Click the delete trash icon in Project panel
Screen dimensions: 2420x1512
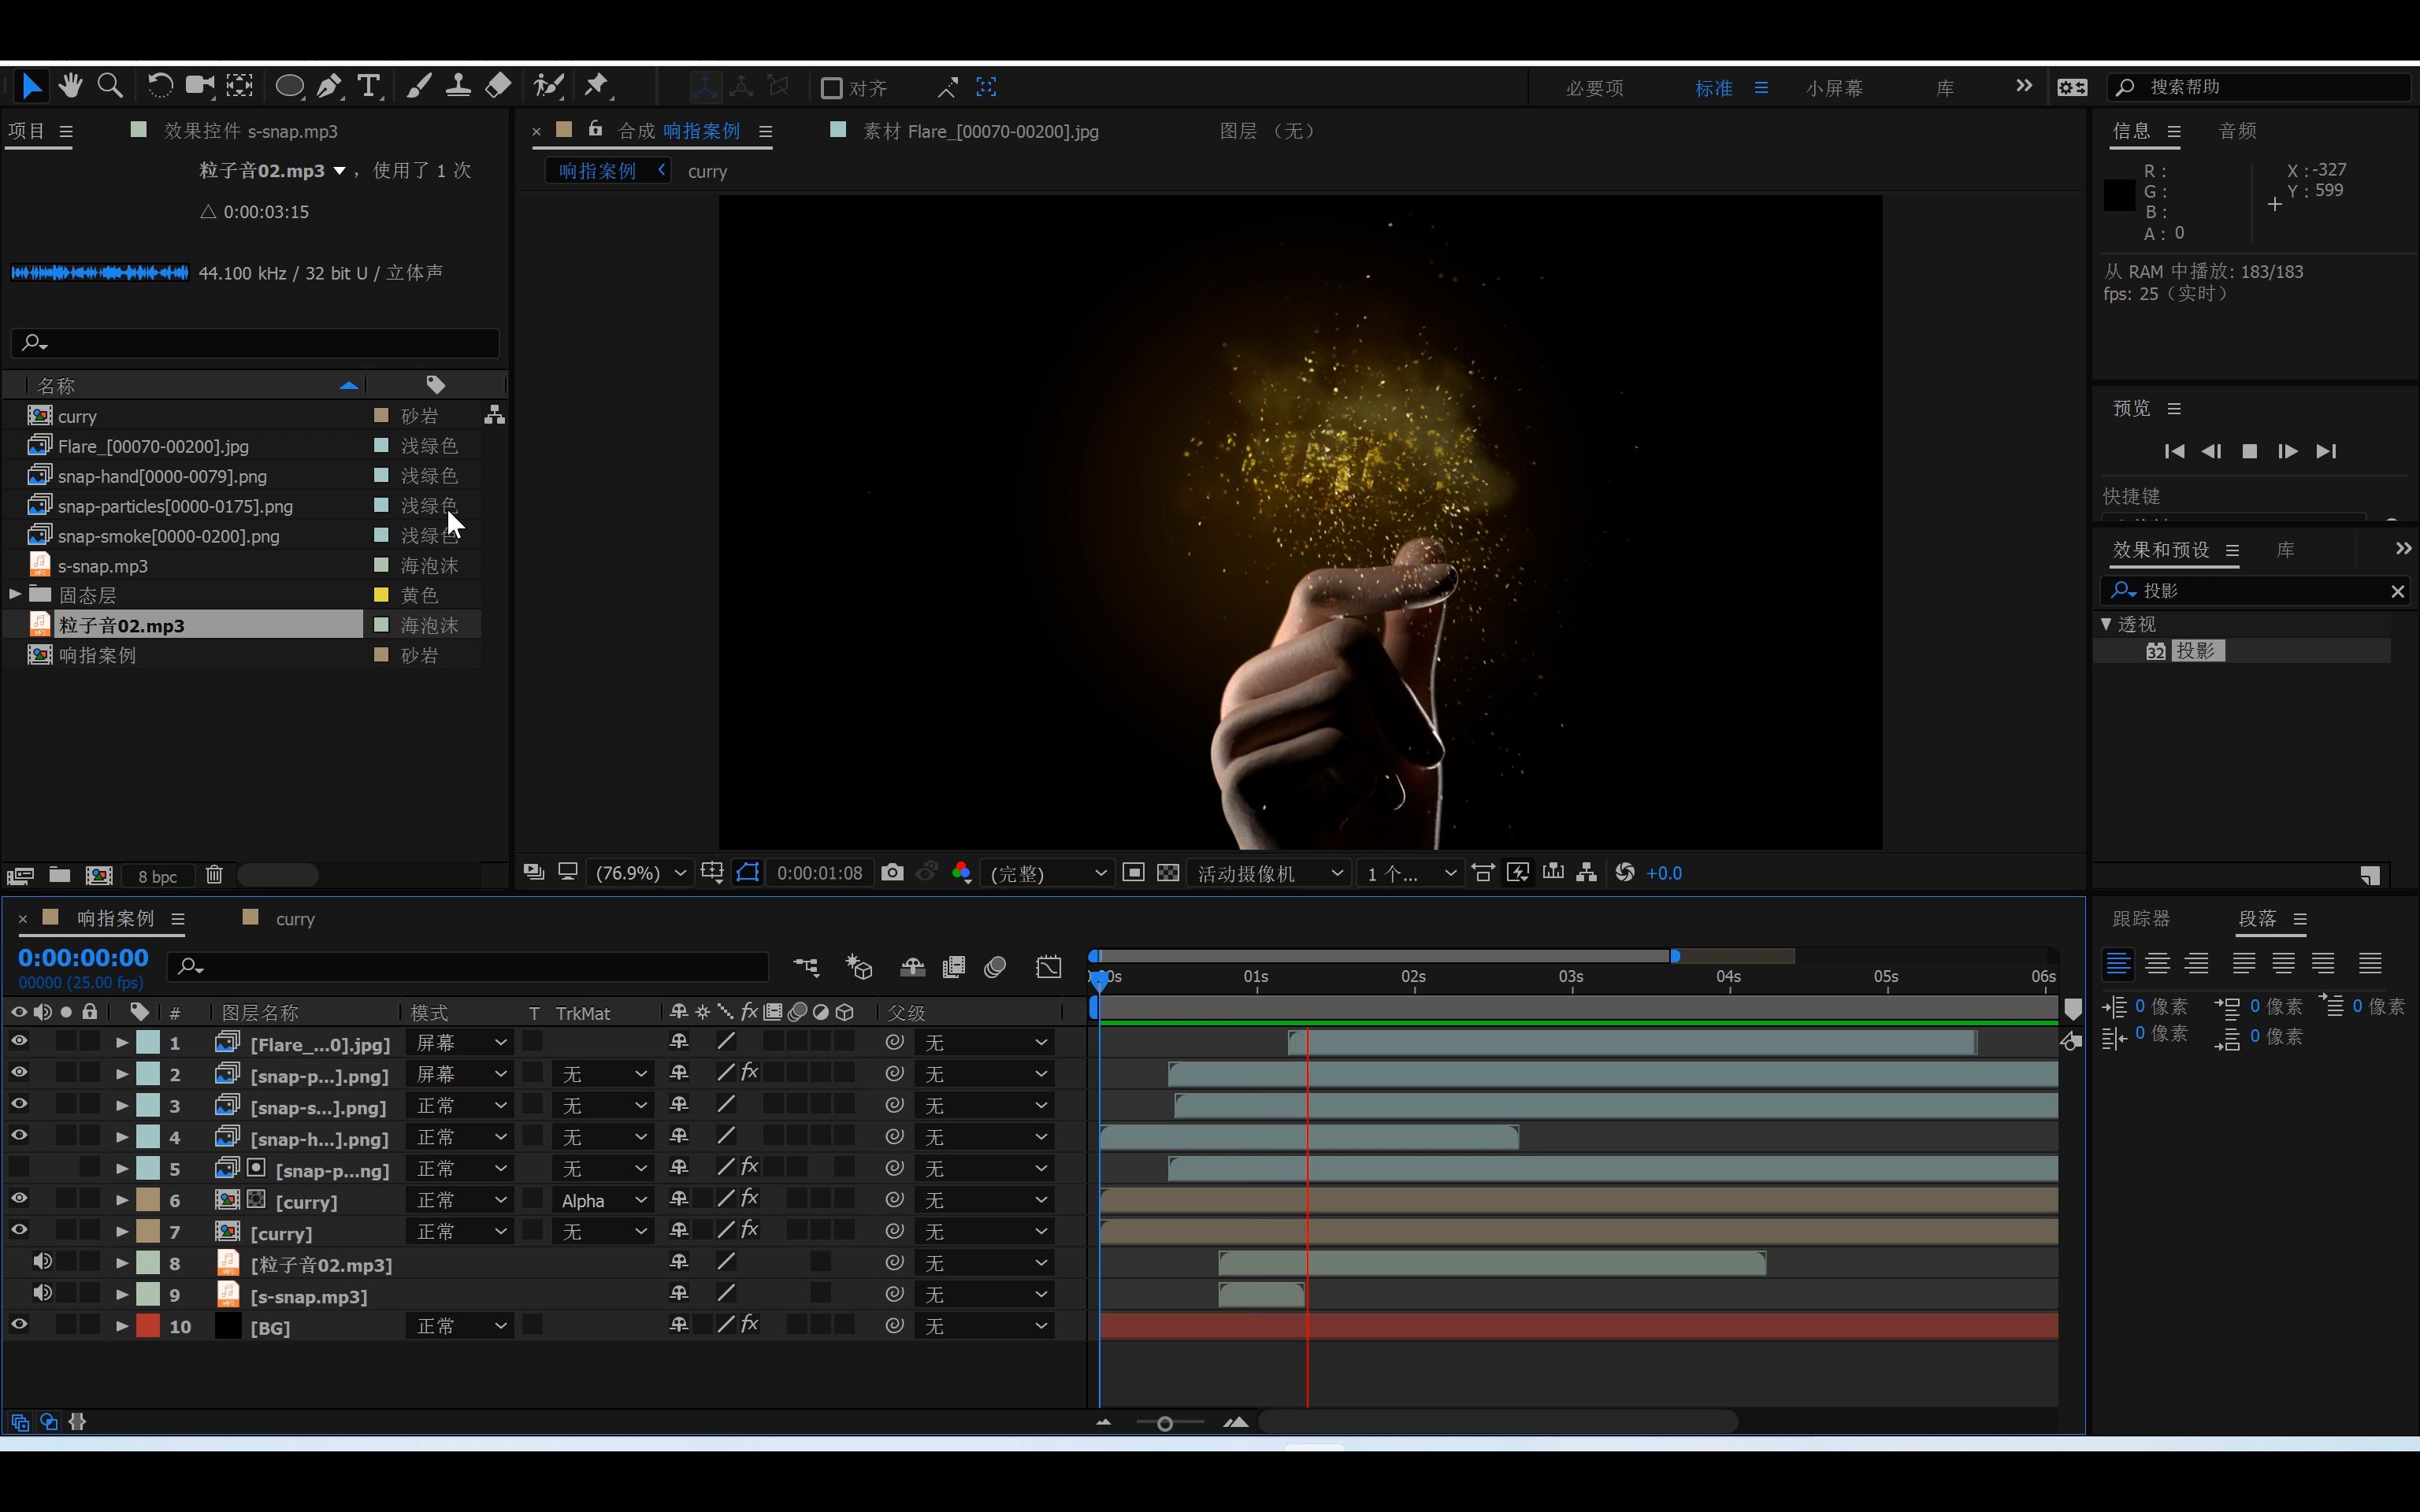point(214,875)
